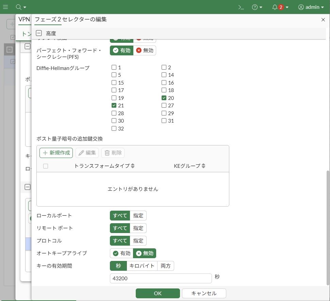
Task: Sort by KEグループ column arrows
Action: tap(203, 166)
